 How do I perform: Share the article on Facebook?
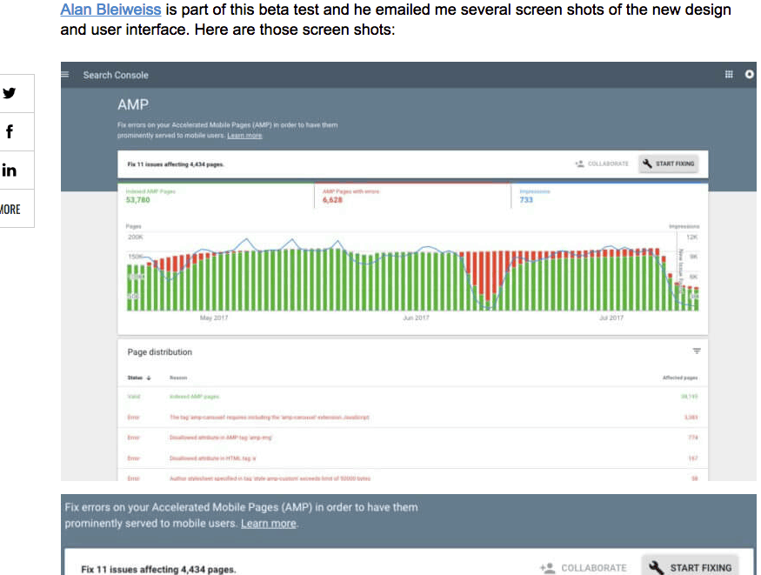tap(10, 131)
